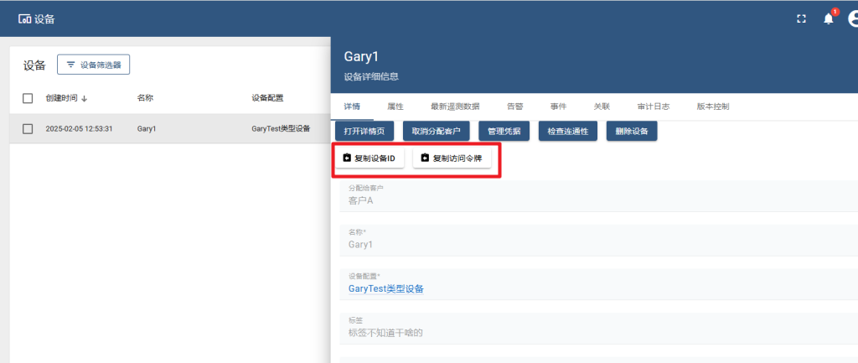Open the 最新遥测数据 tab

455,106
